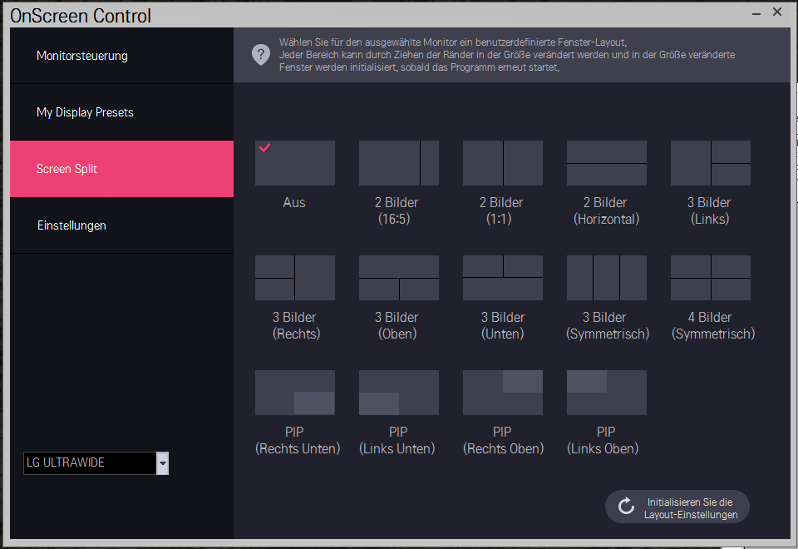Click the question mark help icon
The image size is (798, 549).
point(261,55)
